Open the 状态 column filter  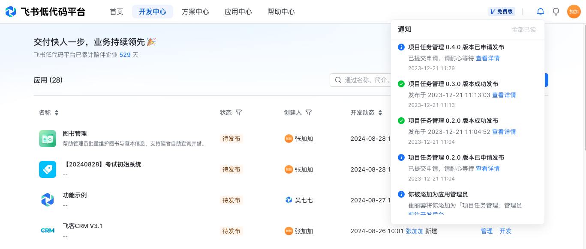239,113
